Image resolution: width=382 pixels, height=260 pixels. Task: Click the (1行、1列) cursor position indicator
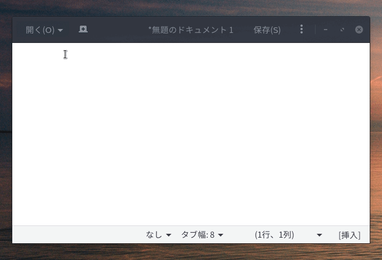click(274, 235)
